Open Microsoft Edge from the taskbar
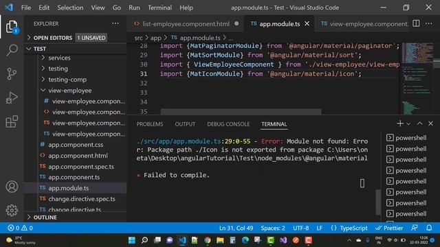 pyautogui.click(x=245, y=240)
